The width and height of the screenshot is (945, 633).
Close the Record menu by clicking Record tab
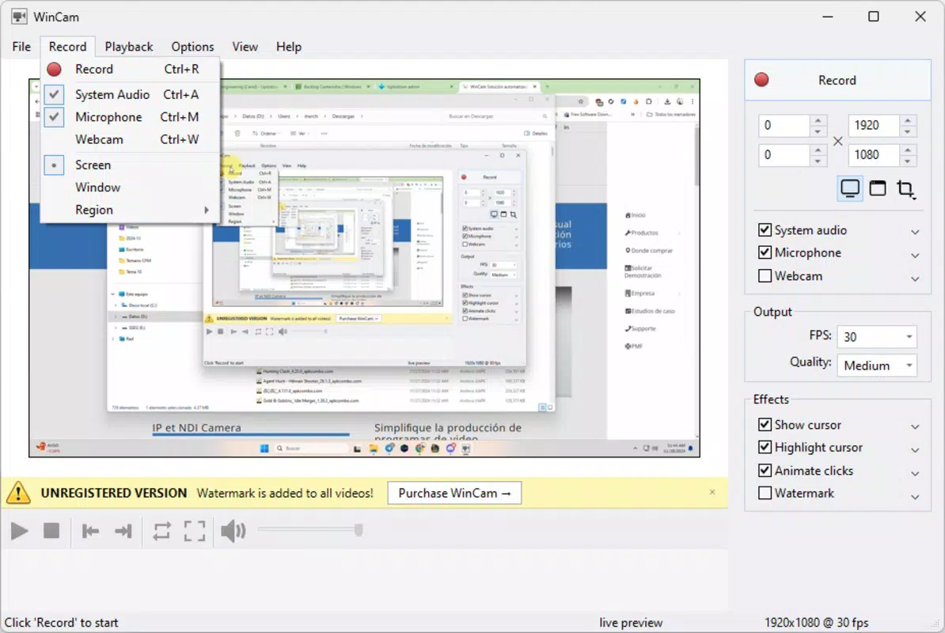click(67, 47)
